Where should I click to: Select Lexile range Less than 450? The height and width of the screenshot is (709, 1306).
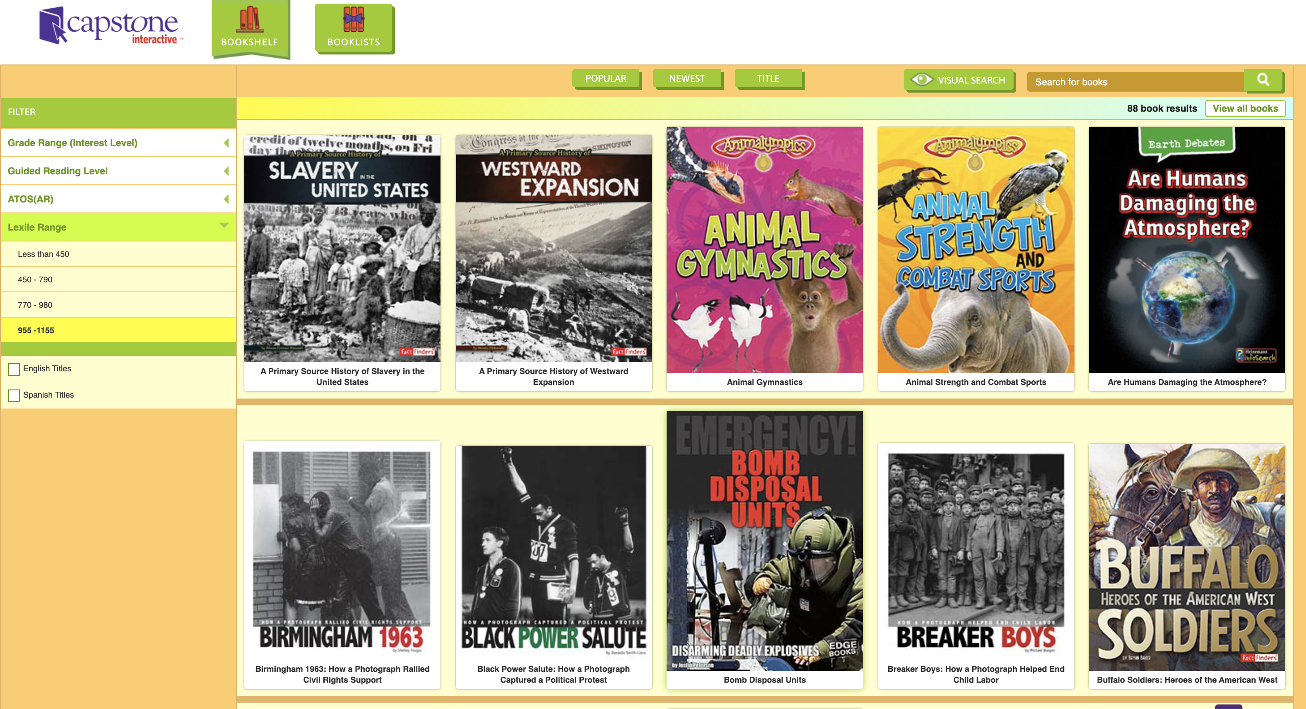(118, 254)
